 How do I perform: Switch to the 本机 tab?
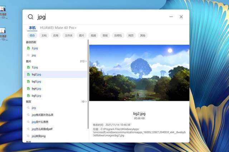coord(32,28)
